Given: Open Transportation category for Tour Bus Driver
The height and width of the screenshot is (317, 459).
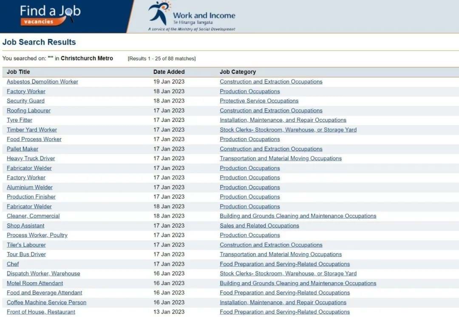Looking at the screenshot, I should [281, 254].
